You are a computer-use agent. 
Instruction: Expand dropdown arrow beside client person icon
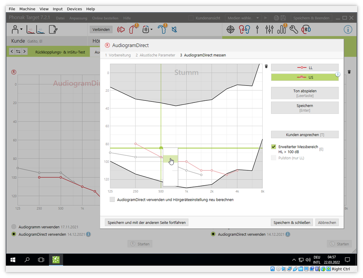pyautogui.click(x=21, y=30)
